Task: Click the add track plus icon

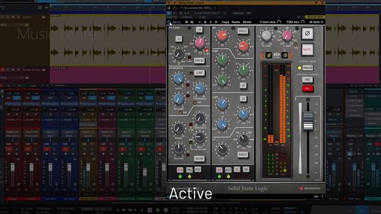Action: (x=46, y=8)
